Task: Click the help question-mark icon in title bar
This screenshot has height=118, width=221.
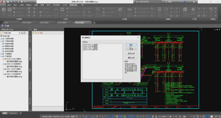Action: click(x=194, y=2)
